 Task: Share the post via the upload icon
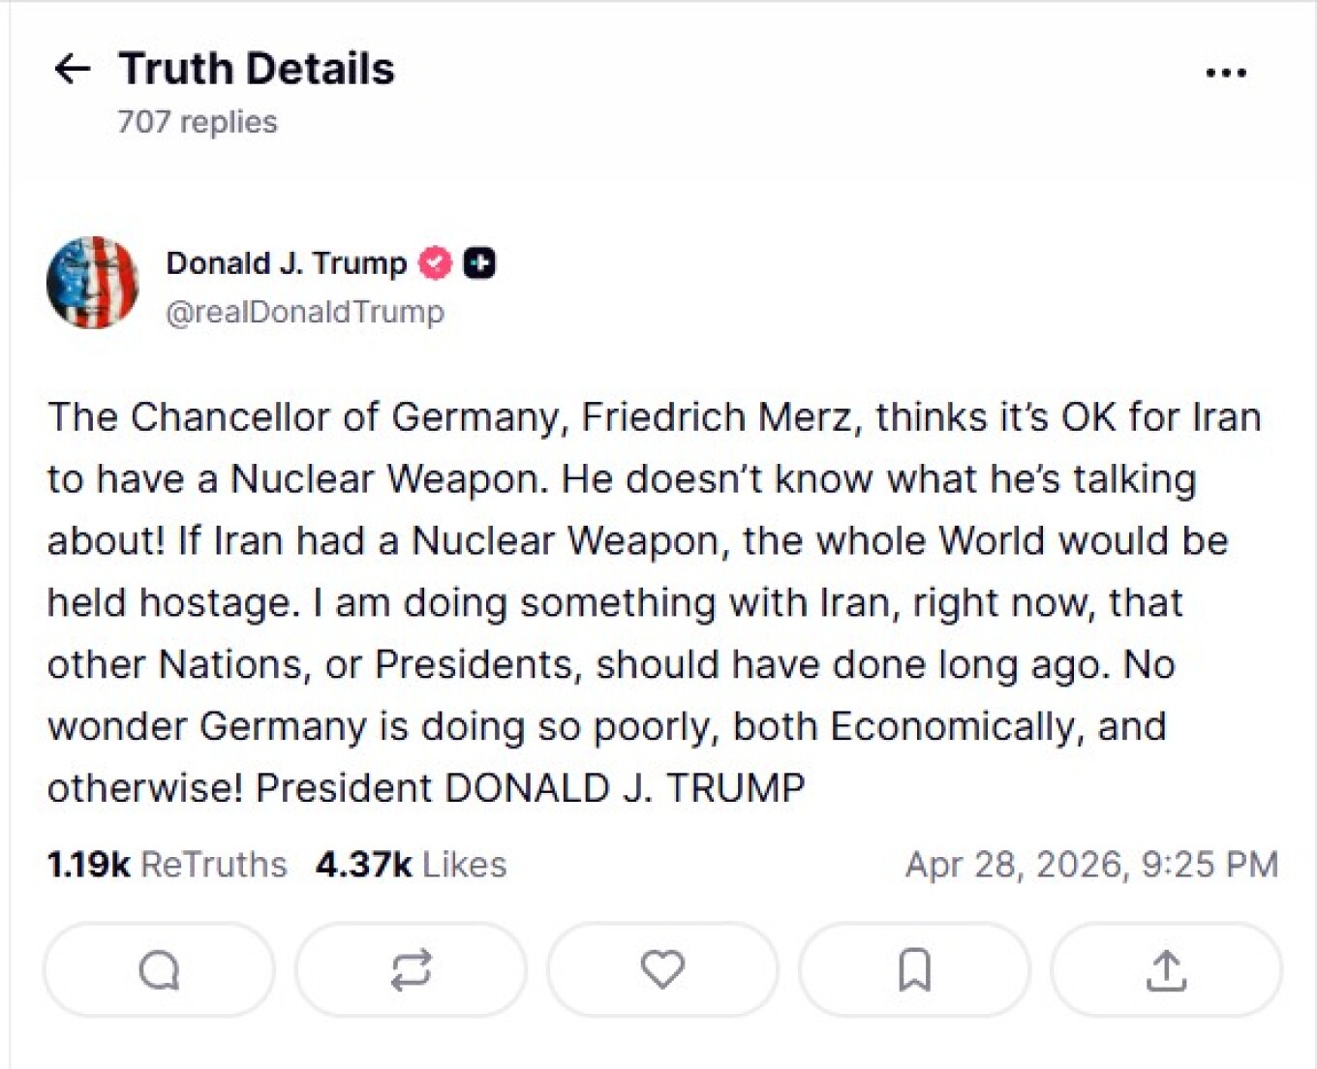pos(1166,969)
